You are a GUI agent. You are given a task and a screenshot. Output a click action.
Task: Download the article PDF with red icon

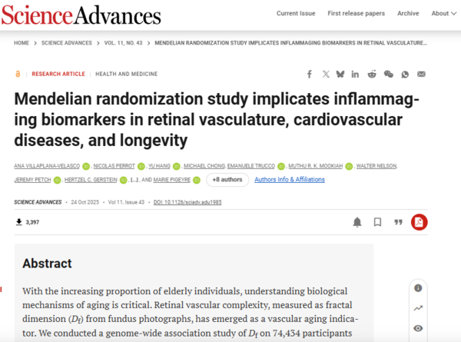click(419, 222)
